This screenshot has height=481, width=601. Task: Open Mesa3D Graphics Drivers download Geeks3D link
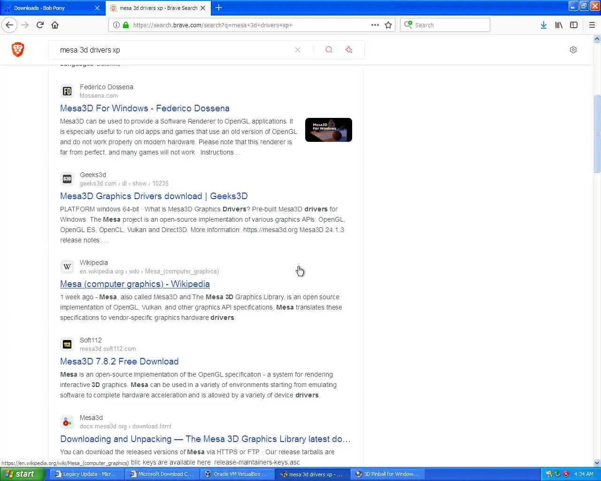[x=154, y=196]
